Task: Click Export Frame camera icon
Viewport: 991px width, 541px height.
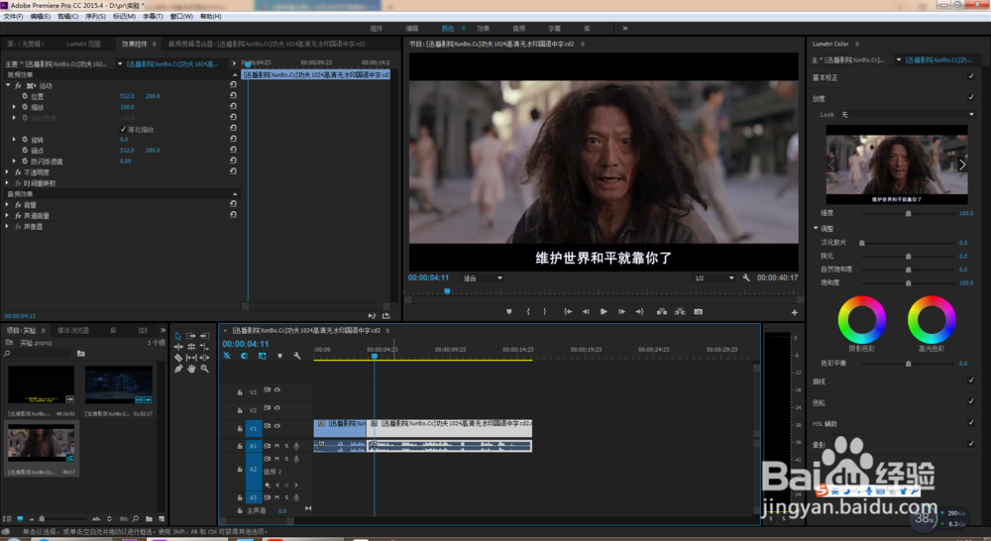Action: point(699,311)
